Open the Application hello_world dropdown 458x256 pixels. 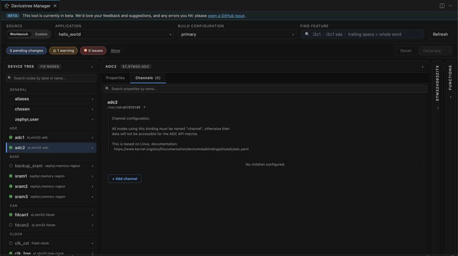[114, 34]
